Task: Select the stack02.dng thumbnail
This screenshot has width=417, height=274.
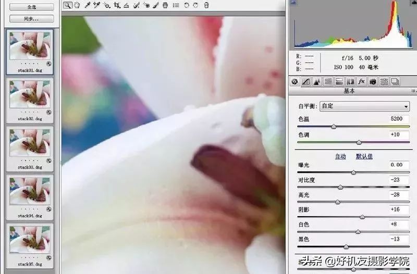Action: 30,94
